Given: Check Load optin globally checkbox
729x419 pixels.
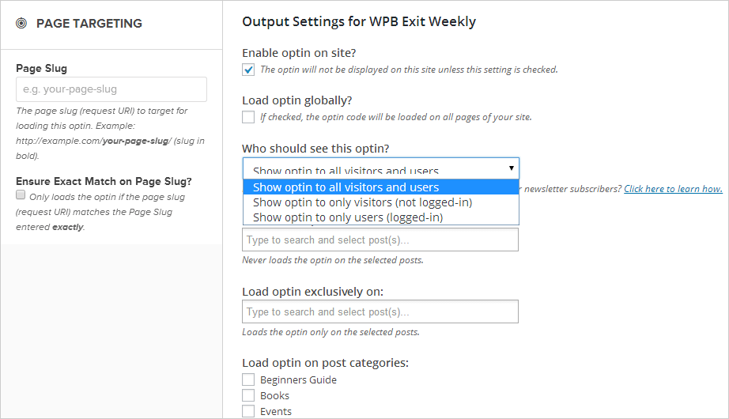Looking at the screenshot, I should tap(248, 117).
